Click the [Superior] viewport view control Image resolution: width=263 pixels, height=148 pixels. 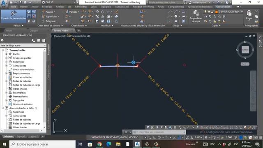click(59, 36)
